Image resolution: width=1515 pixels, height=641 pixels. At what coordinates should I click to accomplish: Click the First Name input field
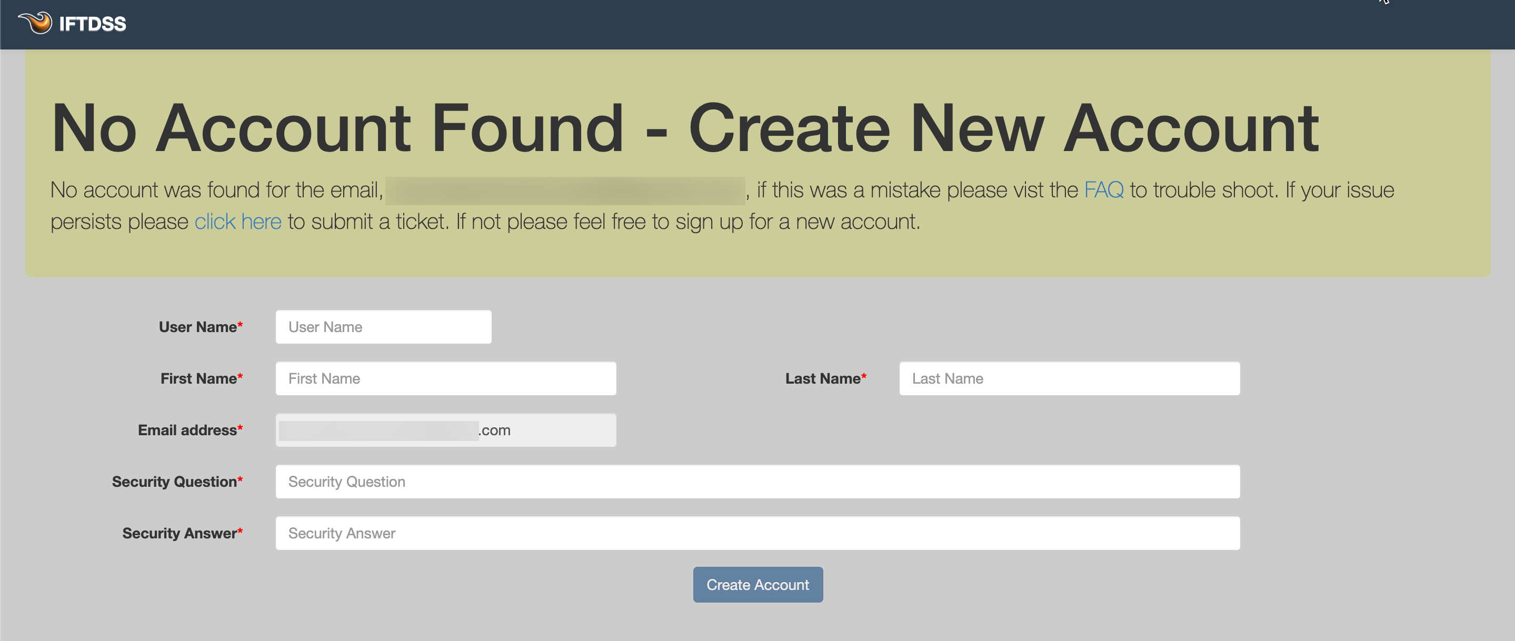pyautogui.click(x=445, y=378)
